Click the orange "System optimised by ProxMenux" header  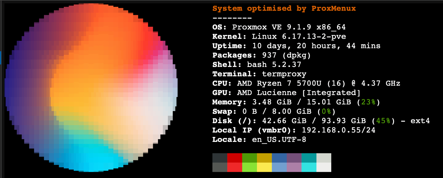[x=284, y=9]
